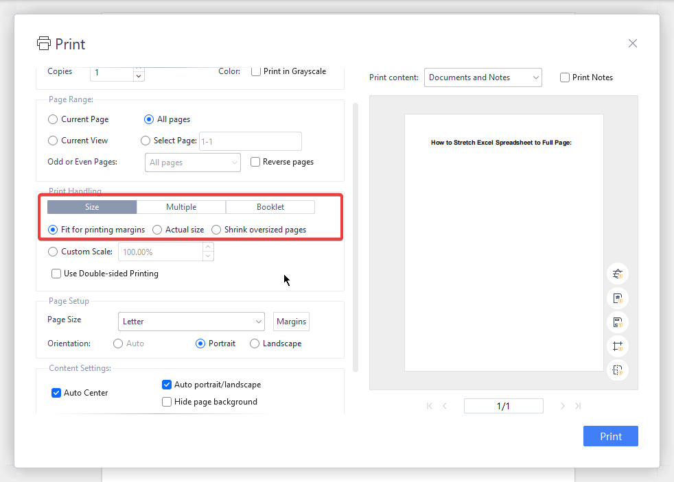Click the next page arrow under the preview
Viewport: 674px width, 482px height.
[562, 406]
